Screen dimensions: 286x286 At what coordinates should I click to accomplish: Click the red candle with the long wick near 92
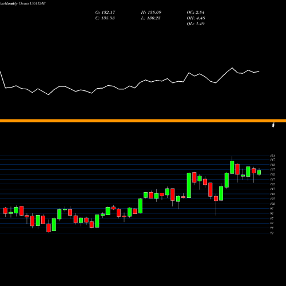[x=216, y=198]
